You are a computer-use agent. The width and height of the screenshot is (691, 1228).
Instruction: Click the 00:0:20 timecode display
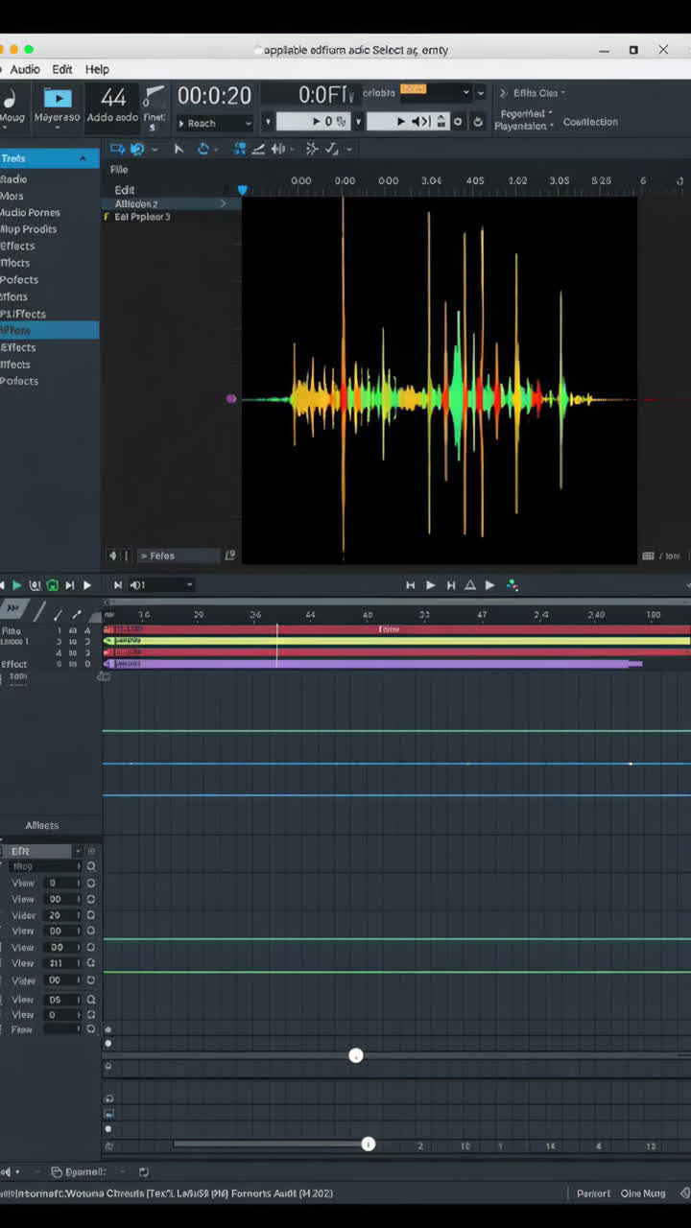214,96
